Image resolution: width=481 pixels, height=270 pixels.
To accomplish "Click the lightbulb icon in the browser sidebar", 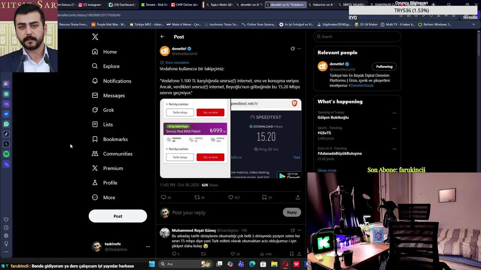I will 6,244.
